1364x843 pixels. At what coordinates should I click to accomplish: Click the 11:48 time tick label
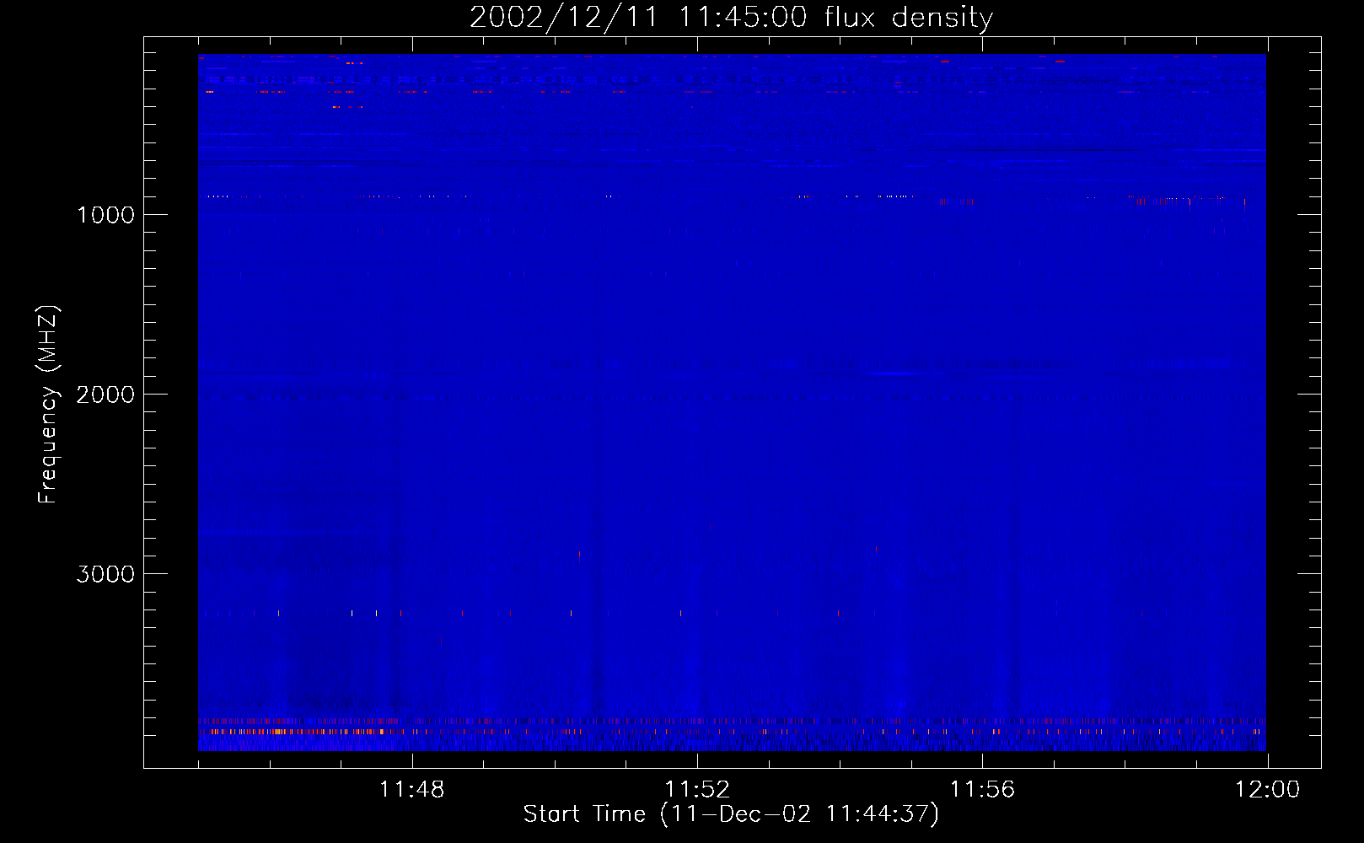click(x=411, y=790)
